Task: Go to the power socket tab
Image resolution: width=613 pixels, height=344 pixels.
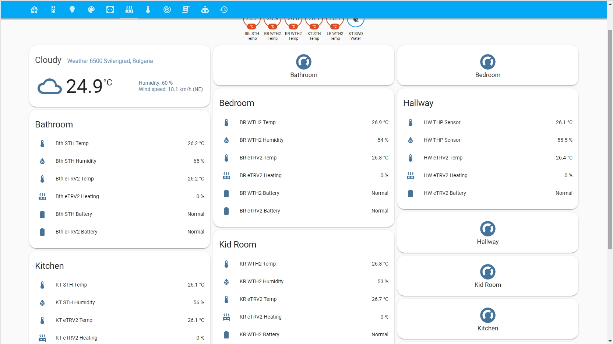Action: point(110,10)
